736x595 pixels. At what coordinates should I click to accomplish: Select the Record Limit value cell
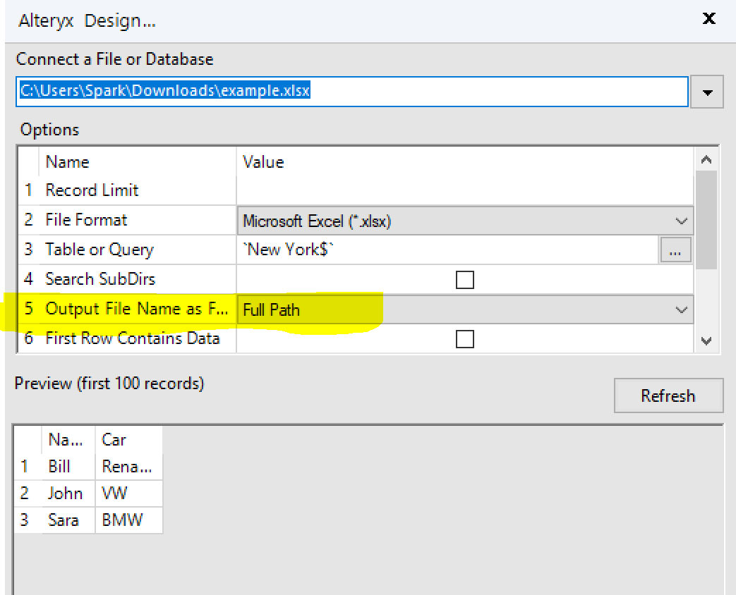point(459,190)
